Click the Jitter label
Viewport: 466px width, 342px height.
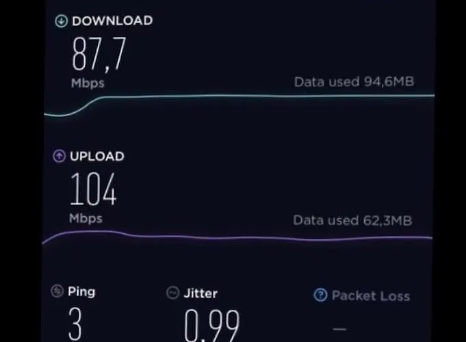200,293
